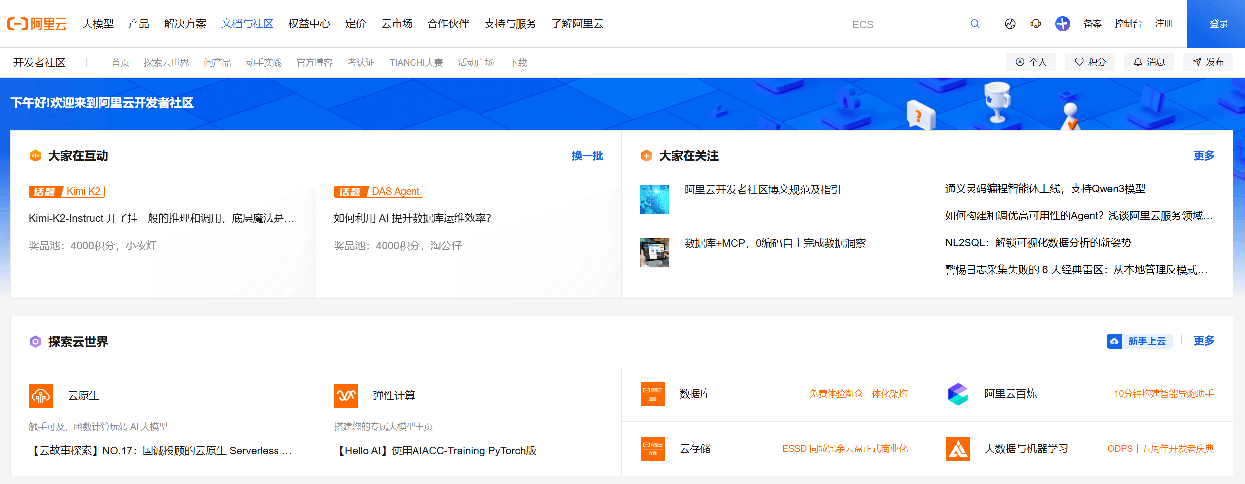Screen dimensions: 1245x484
Task: Open the TIANCHI大赛 section
Action: click(x=416, y=62)
